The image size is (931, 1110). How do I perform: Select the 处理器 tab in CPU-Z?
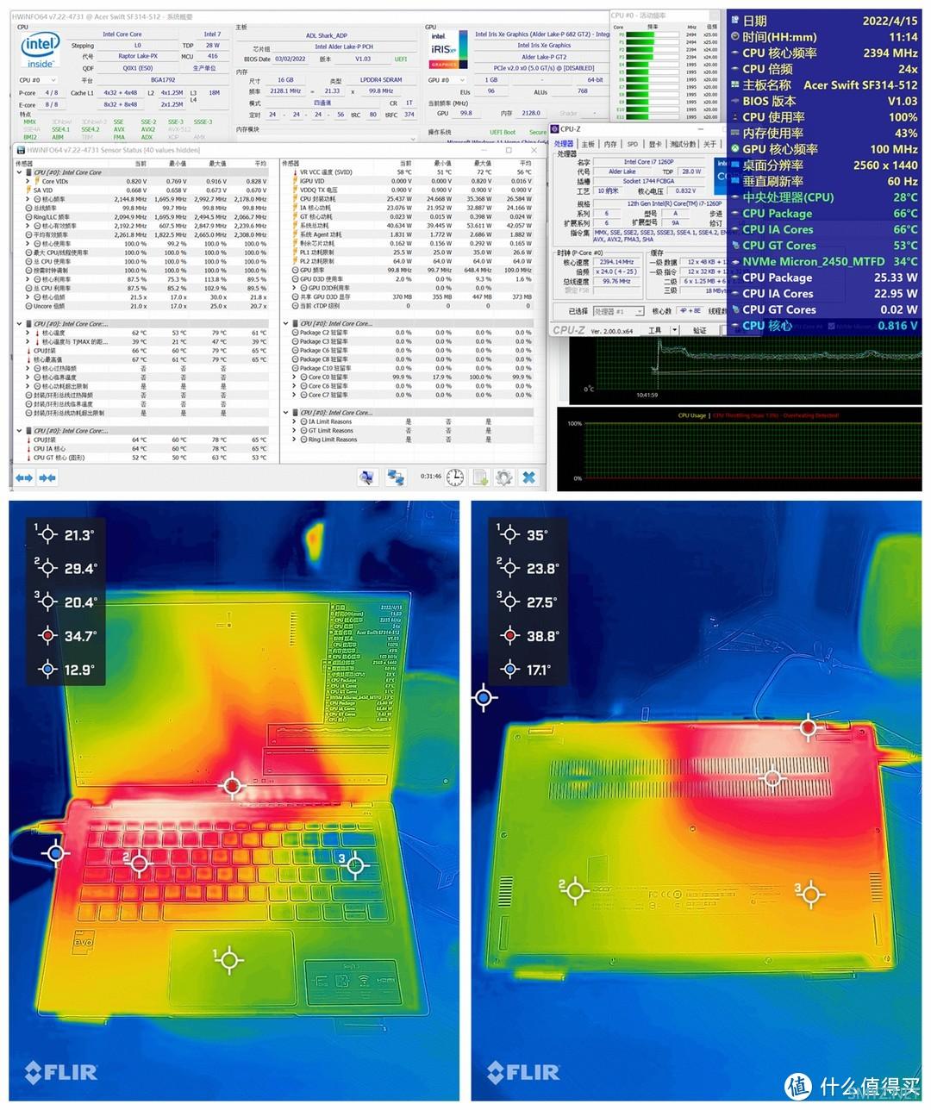click(x=564, y=144)
